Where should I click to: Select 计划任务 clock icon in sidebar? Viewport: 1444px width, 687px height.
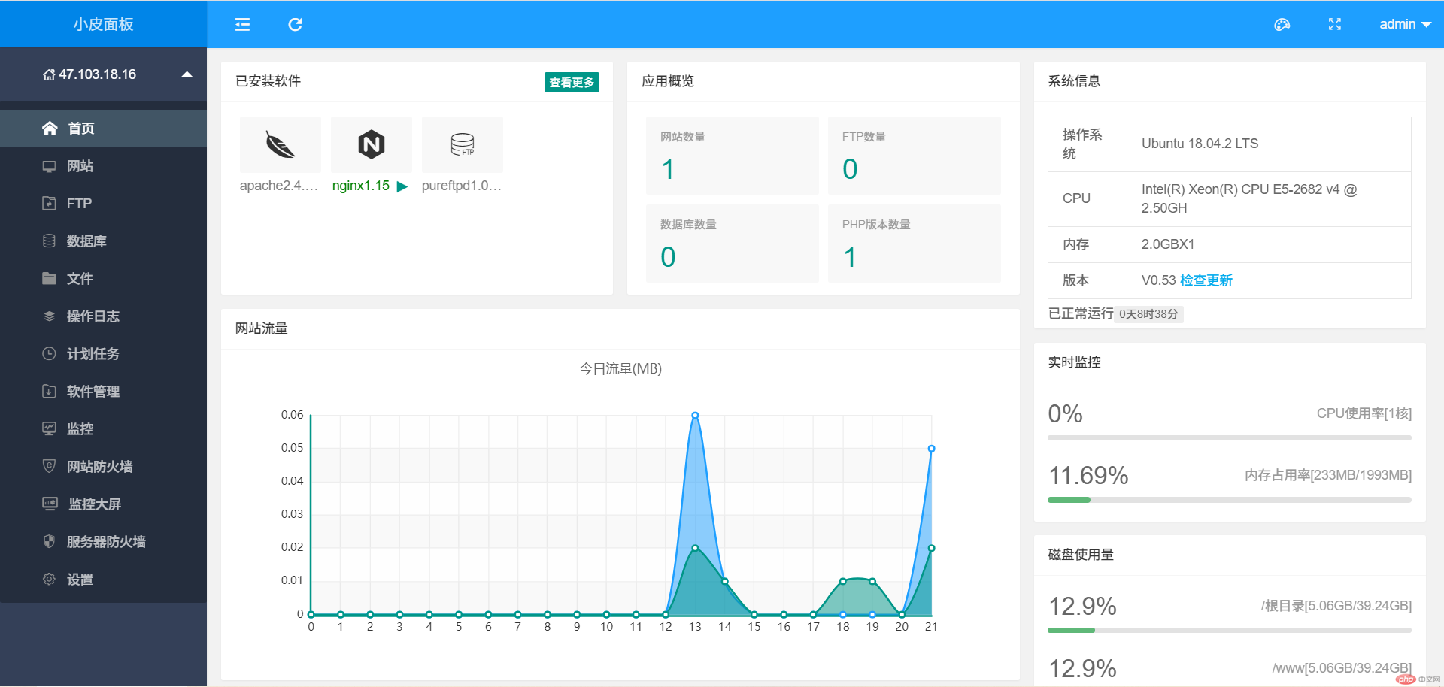point(49,353)
